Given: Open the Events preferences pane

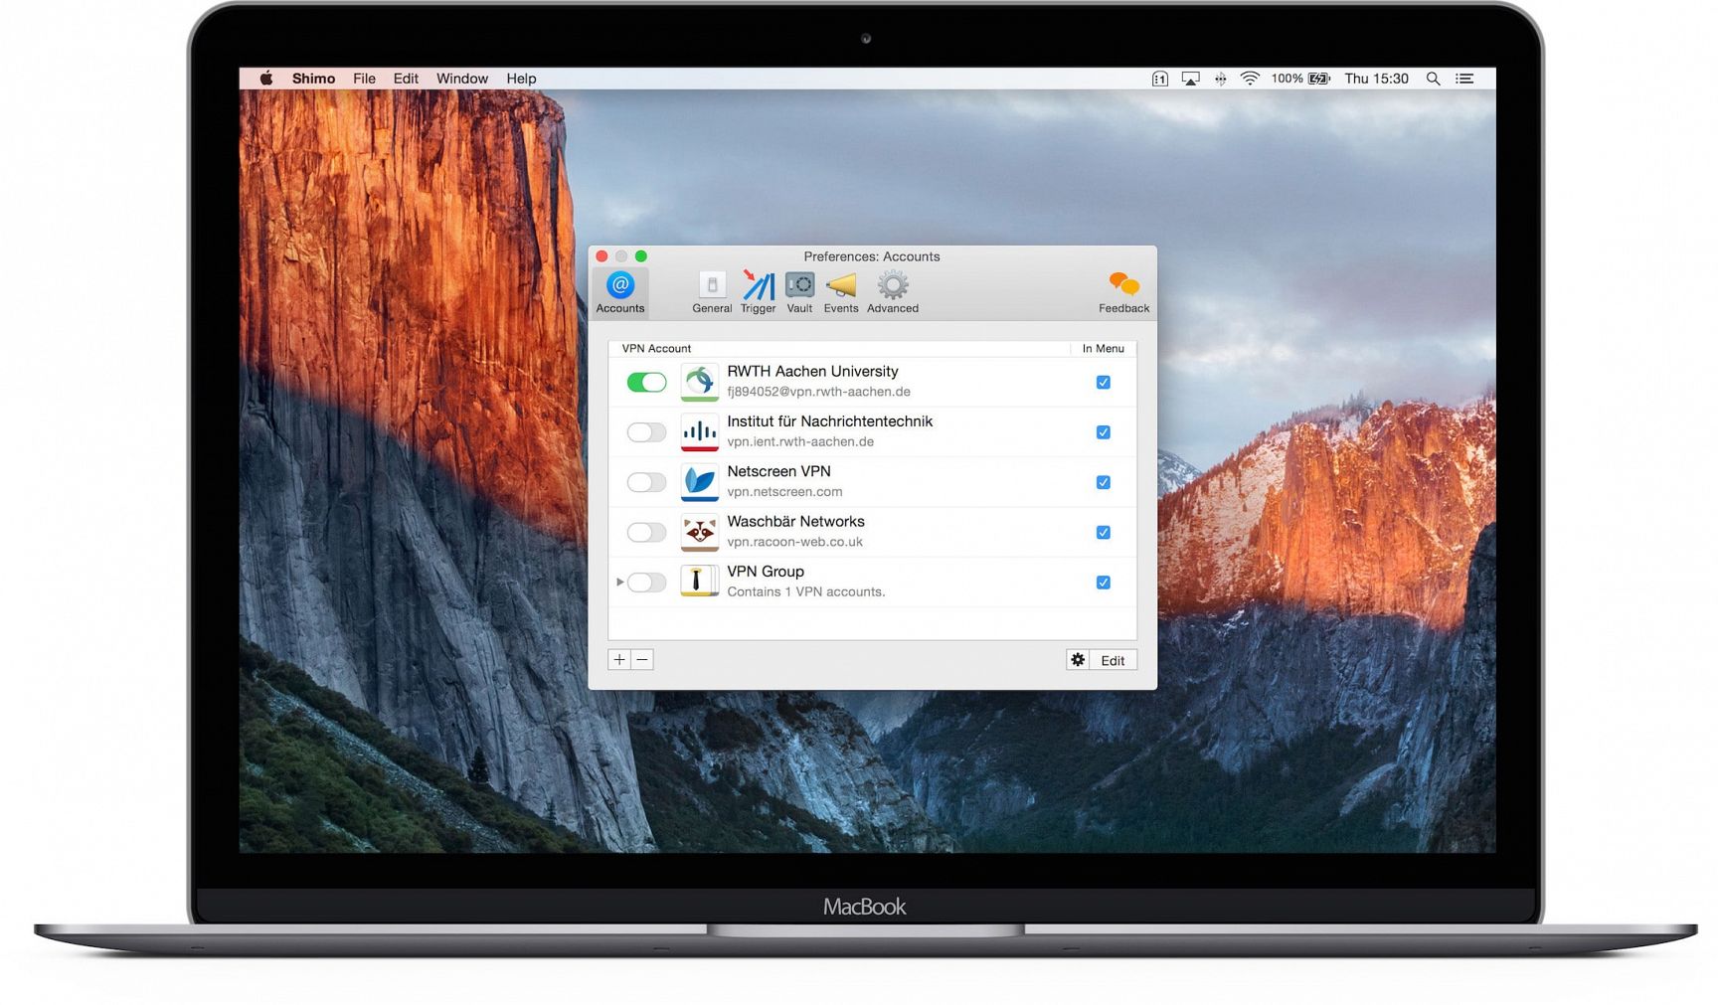Looking at the screenshot, I should (840, 293).
